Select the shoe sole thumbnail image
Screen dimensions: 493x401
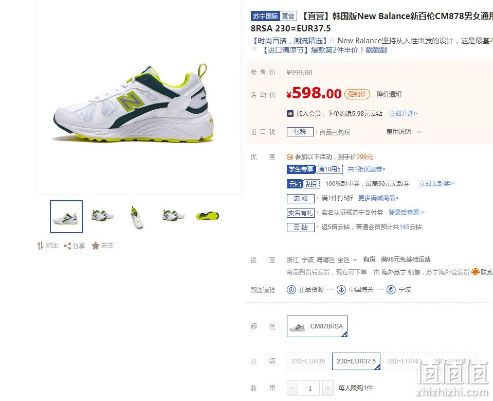208,216
